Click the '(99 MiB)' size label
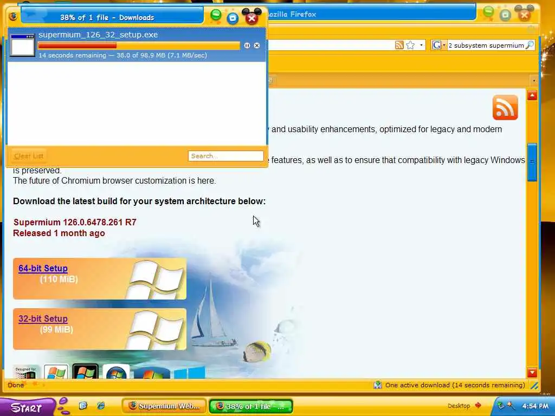The image size is (555, 416). click(56, 330)
